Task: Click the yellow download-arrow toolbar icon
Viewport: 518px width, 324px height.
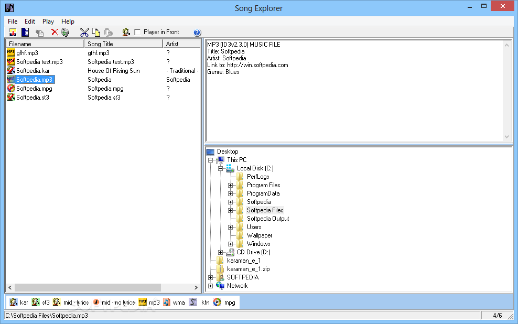Action: point(13,33)
